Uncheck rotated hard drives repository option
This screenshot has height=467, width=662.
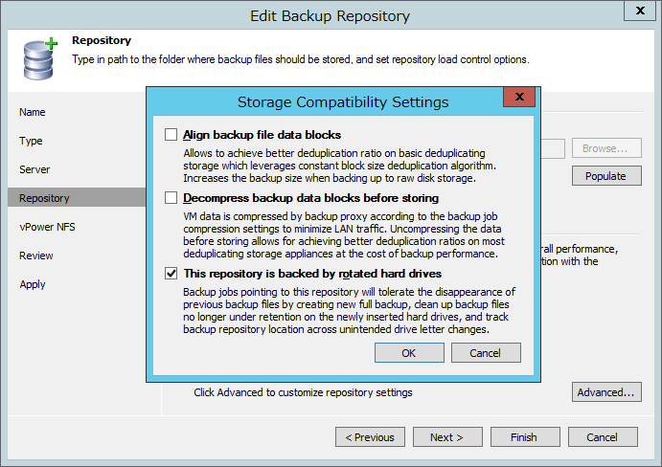click(171, 274)
